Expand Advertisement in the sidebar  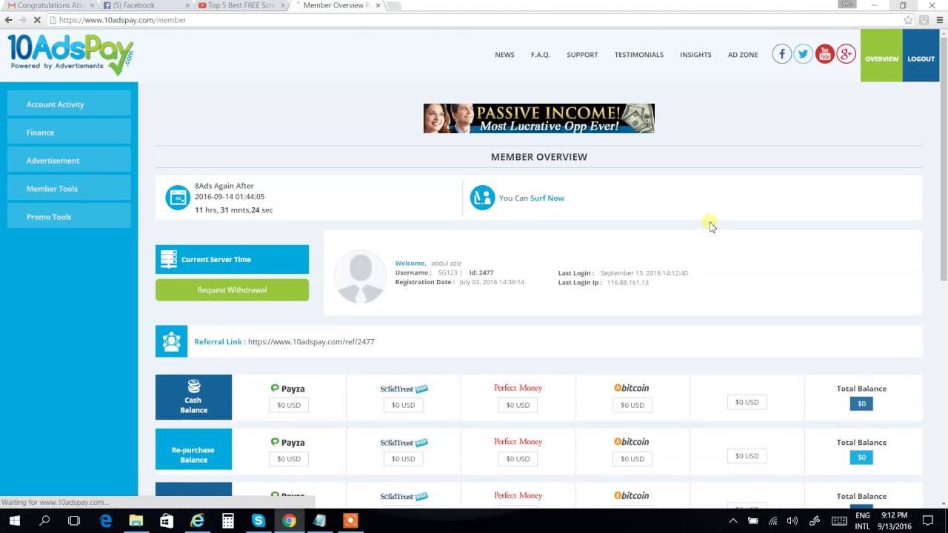tap(69, 161)
